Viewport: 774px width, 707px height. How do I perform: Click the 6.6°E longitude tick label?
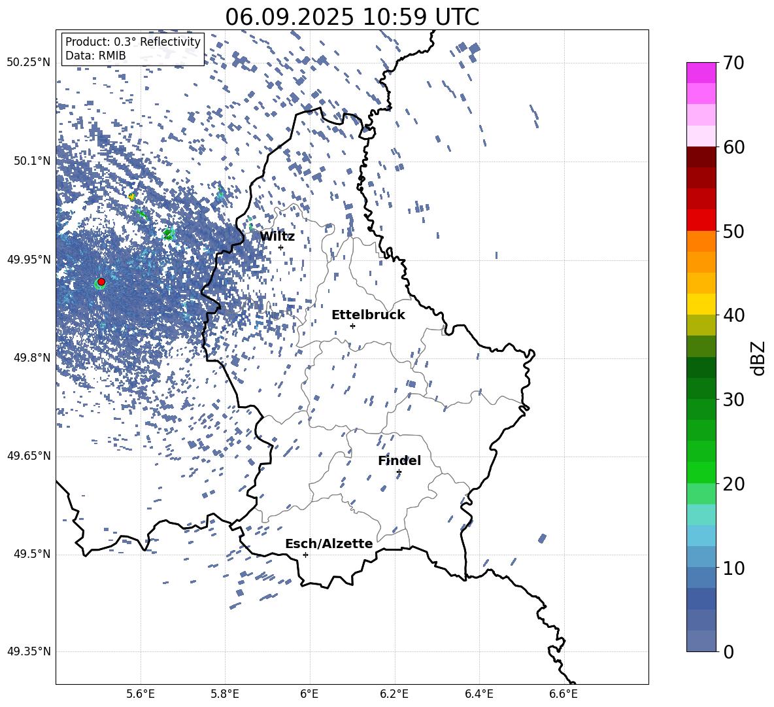point(564,694)
